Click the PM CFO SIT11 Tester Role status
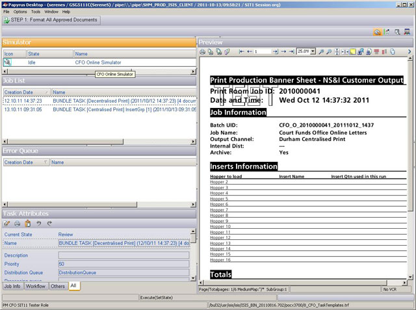416x310 pixels. [x=26, y=305]
